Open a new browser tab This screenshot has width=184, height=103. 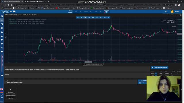[49, 2]
